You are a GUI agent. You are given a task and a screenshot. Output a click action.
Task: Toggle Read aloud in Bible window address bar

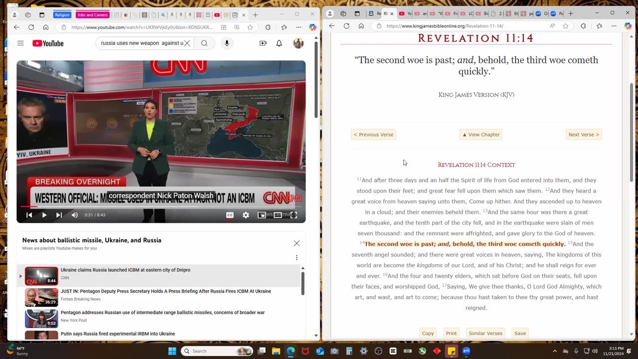pyautogui.click(x=552, y=26)
